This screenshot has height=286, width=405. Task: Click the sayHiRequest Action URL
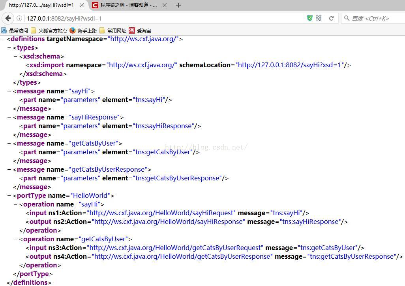161,213
